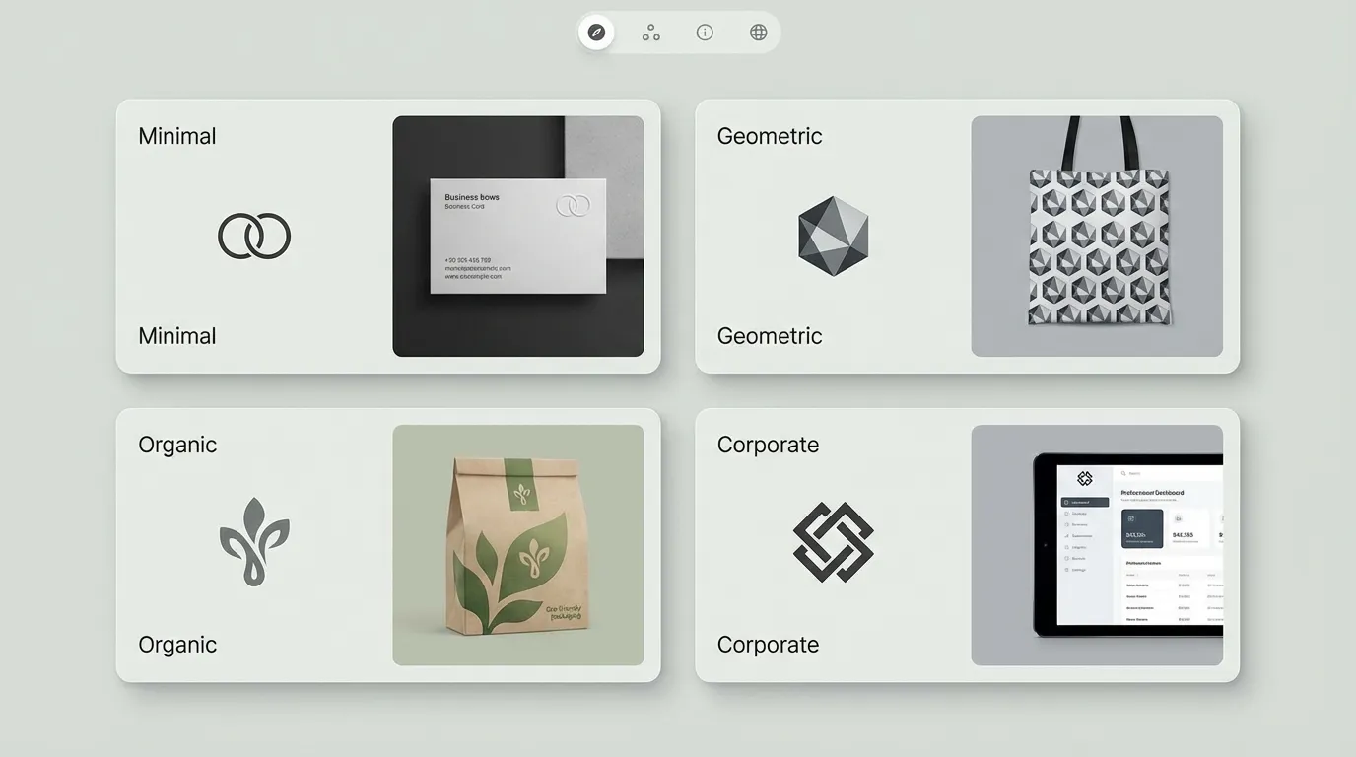Click the info circle icon

click(705, 33)
